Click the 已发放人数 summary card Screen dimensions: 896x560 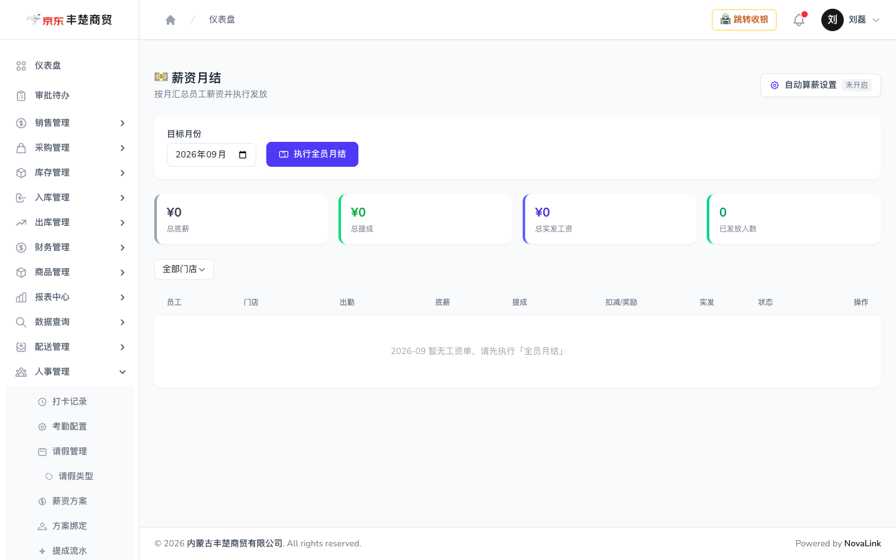coord(794,219)
